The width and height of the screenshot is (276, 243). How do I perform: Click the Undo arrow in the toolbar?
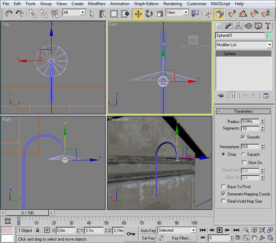9,13
